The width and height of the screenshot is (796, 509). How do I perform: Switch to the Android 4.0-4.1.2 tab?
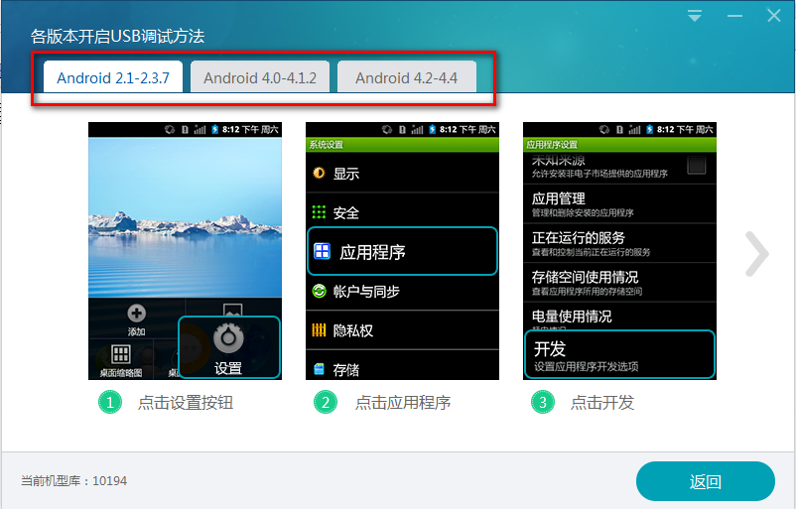259,77
